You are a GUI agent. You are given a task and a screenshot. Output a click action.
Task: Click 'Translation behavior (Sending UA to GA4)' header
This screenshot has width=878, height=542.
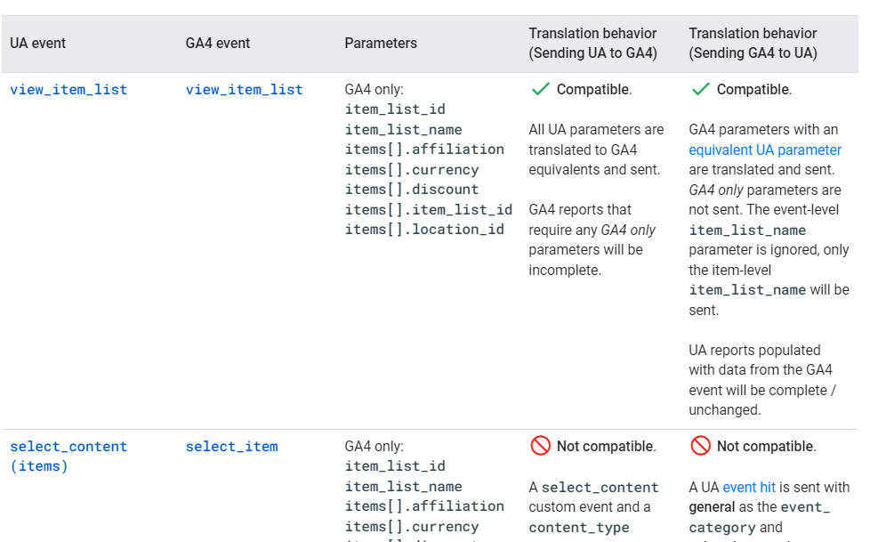(593, 43)
